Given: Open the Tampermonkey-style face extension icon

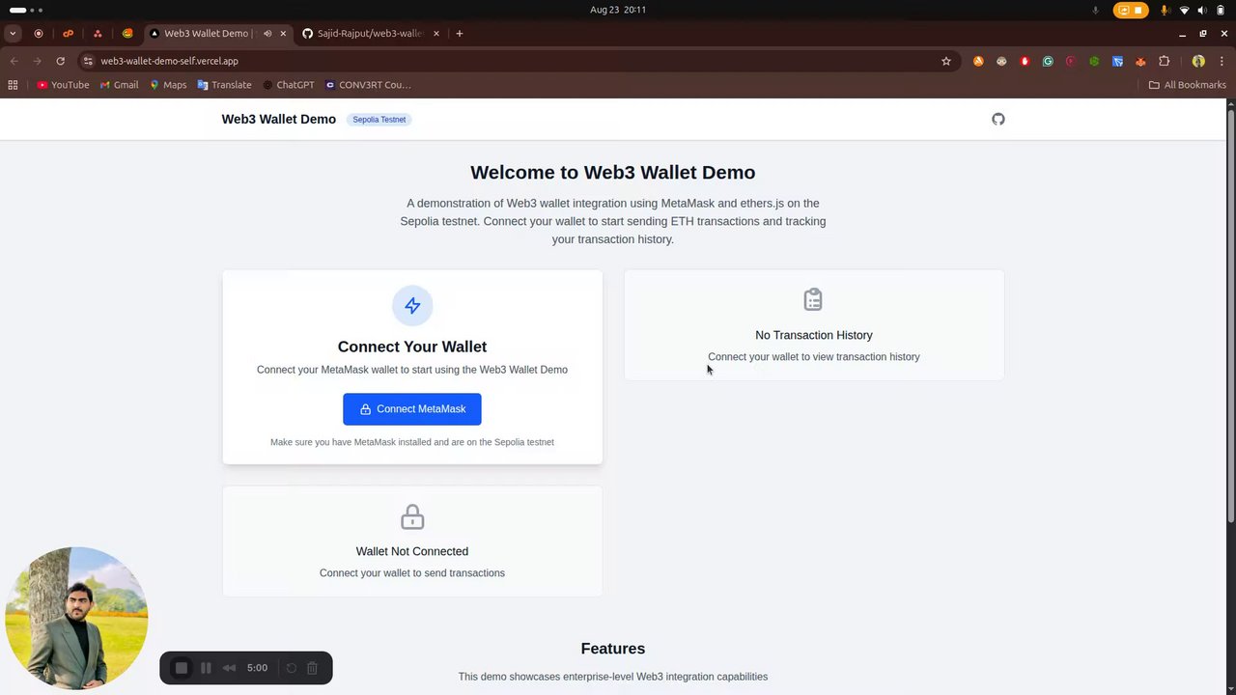Looking at the screenshot, I should (x=1001, y=61).
